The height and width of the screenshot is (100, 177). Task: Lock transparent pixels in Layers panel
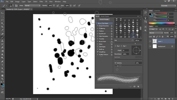point(154,37)
